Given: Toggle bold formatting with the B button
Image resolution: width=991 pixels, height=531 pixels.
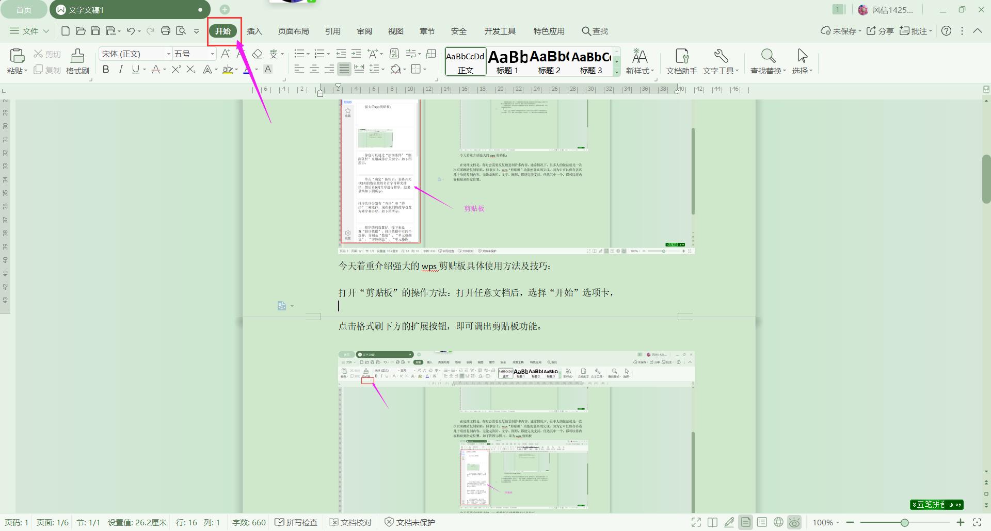Looking at the screenshot, I should tap(106, 69).
